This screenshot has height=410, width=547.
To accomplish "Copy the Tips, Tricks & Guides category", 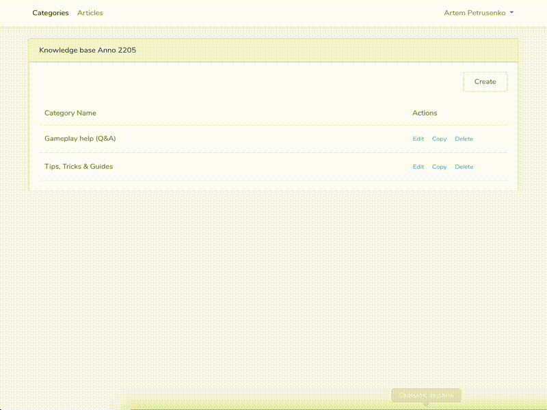I will click(439, 167).
